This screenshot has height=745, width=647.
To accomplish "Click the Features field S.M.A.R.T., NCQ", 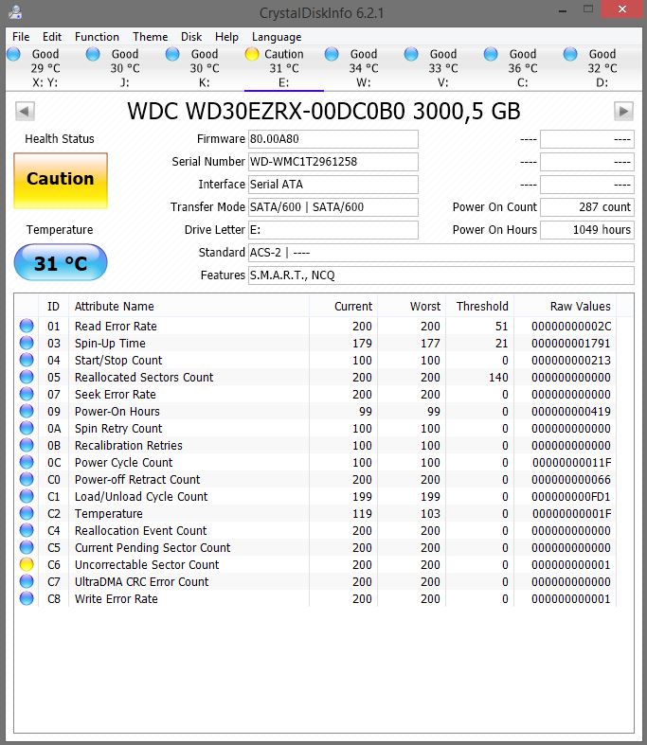I will pyautogui.click(x=441, y=275).
